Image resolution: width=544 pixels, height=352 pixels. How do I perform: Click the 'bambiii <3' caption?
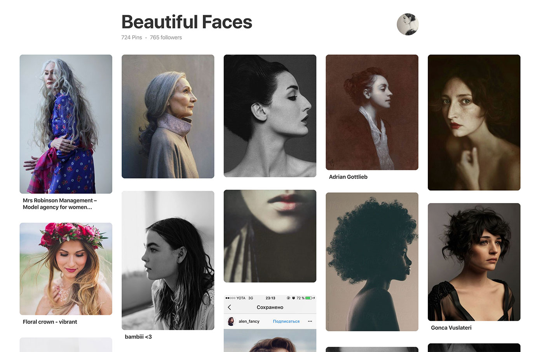(x=138, y=337)
